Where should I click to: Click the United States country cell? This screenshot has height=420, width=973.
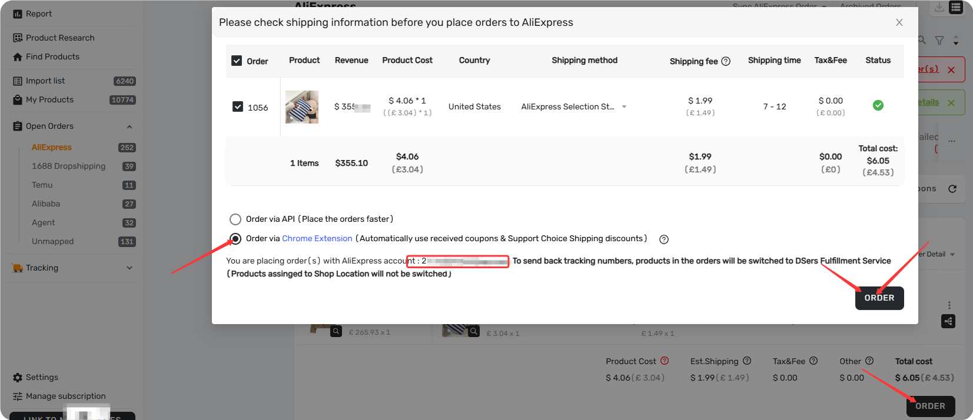click(474, 106)
